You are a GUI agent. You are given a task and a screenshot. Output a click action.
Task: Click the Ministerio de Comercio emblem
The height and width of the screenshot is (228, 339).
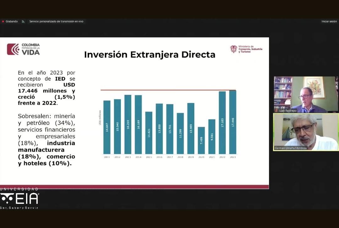[234, 49]
